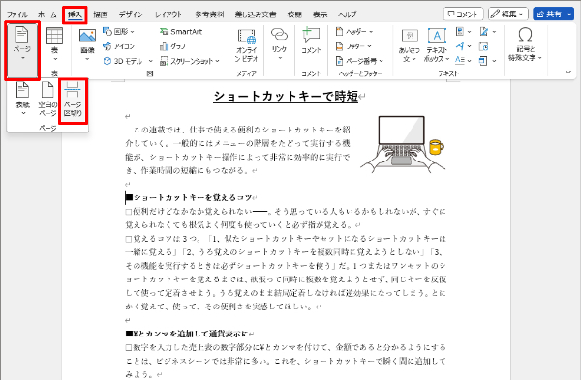Screen dimensions: 581x380
Task: Open the Quick Parts icon menu
Action: 463,32
